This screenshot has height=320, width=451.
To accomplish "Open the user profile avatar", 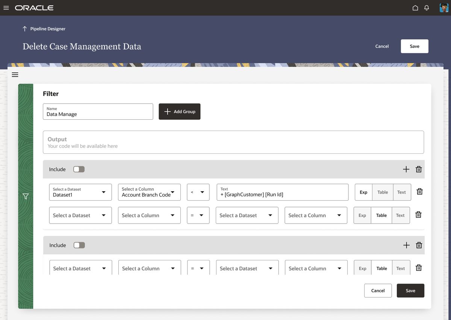I will (444, 8).
